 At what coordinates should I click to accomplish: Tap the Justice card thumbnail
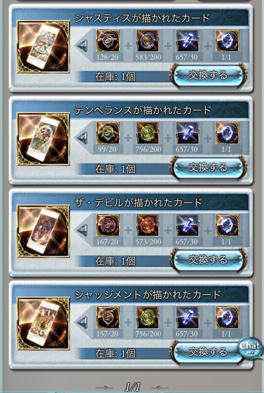click(x=43, y=47)
